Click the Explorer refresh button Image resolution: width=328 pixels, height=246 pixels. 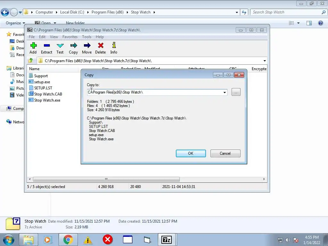tap(244, 12)
